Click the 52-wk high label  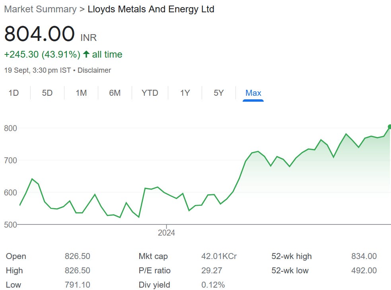pyautogui.click(x=292, y=256)
